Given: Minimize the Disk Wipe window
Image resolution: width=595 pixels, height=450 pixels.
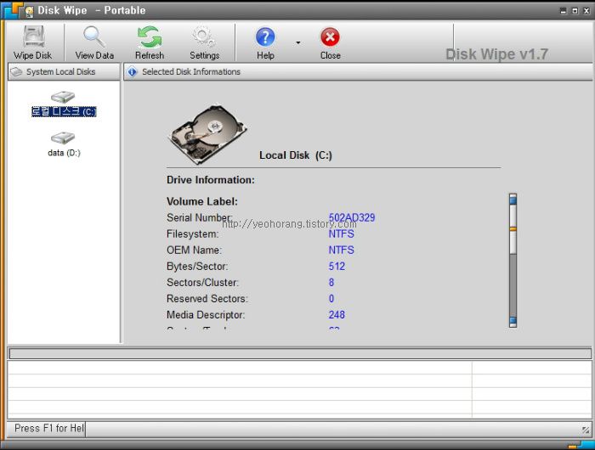Looking at the screenshot, I should [563, 11].
